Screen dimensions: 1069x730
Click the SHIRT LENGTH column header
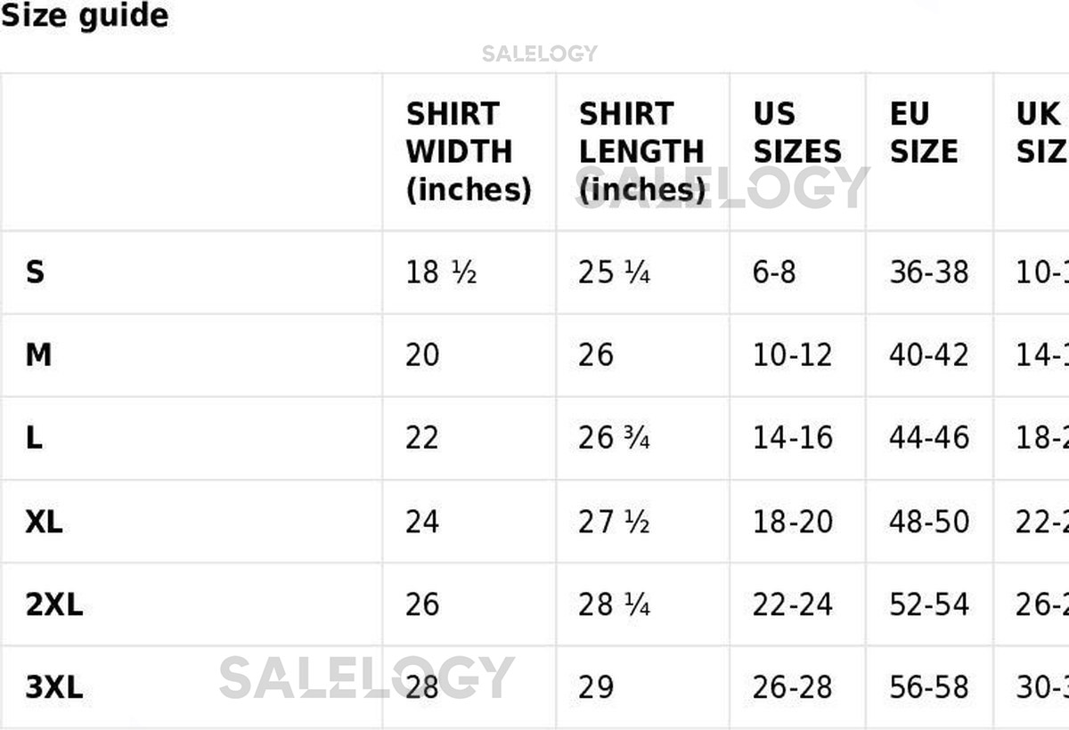[641, 151]
